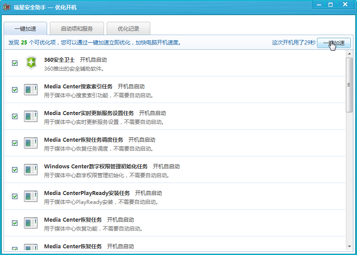Click the 瑞星安全助手 app icon in title bar
Image resolution: width=357 pixels, height=255 pixels.
[7, 7]
